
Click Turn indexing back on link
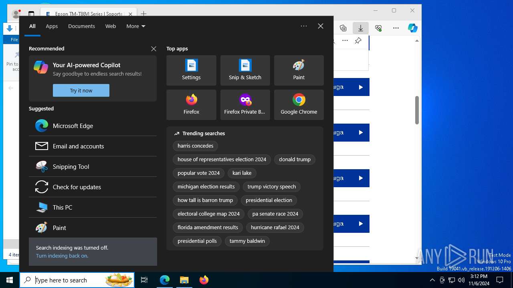click(x=62, y=256)
